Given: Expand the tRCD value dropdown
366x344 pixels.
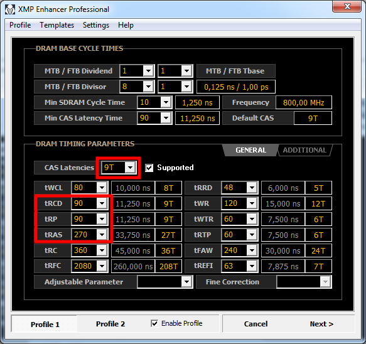Looking at the screenshot, I should point(102,203).
